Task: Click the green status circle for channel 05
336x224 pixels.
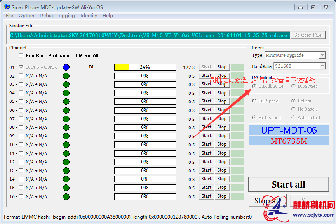Action: pos(66,101)
